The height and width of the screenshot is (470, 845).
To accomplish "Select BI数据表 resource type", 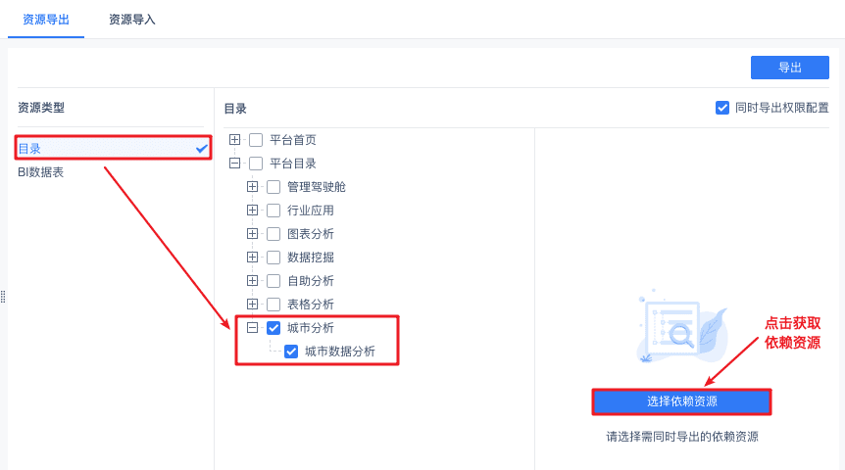I will [x=41, y=172].
